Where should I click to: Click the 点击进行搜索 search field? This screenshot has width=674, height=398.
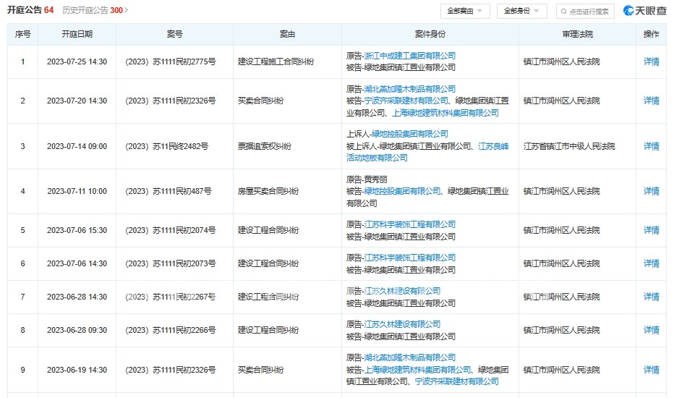pos(585,11)
